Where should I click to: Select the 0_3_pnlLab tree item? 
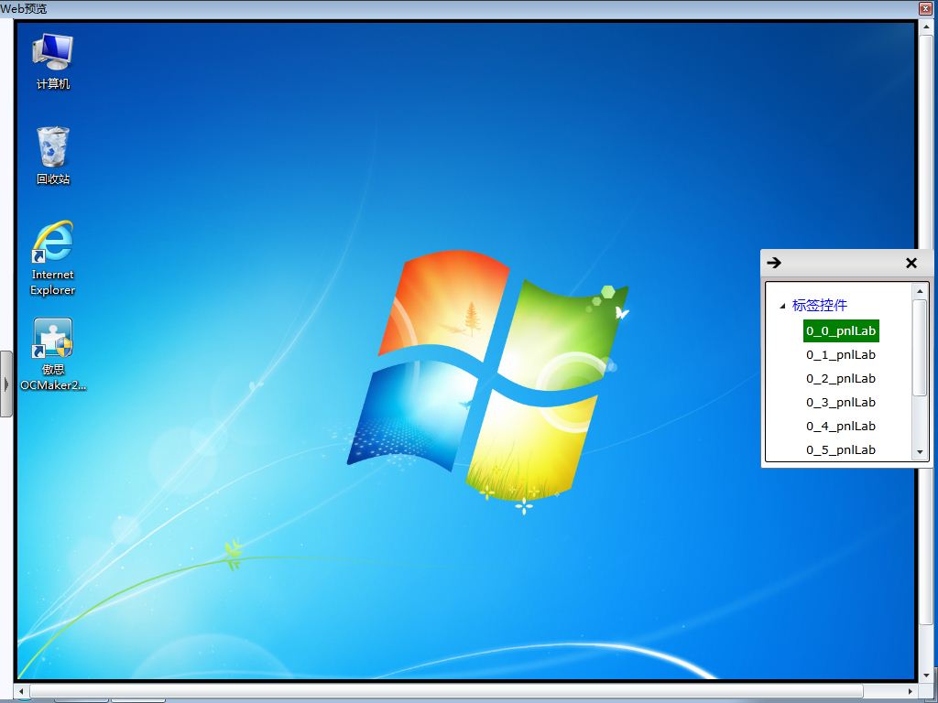[x=841, y=403]
